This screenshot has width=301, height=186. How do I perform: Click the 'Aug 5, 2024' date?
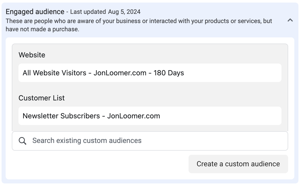(x=124, y=12)
